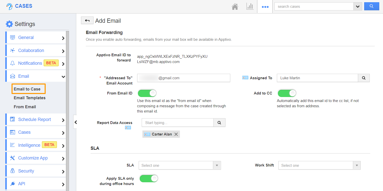
Task: Click the card icon in Carter Alan tag
Action: click(x=147, y=134)
